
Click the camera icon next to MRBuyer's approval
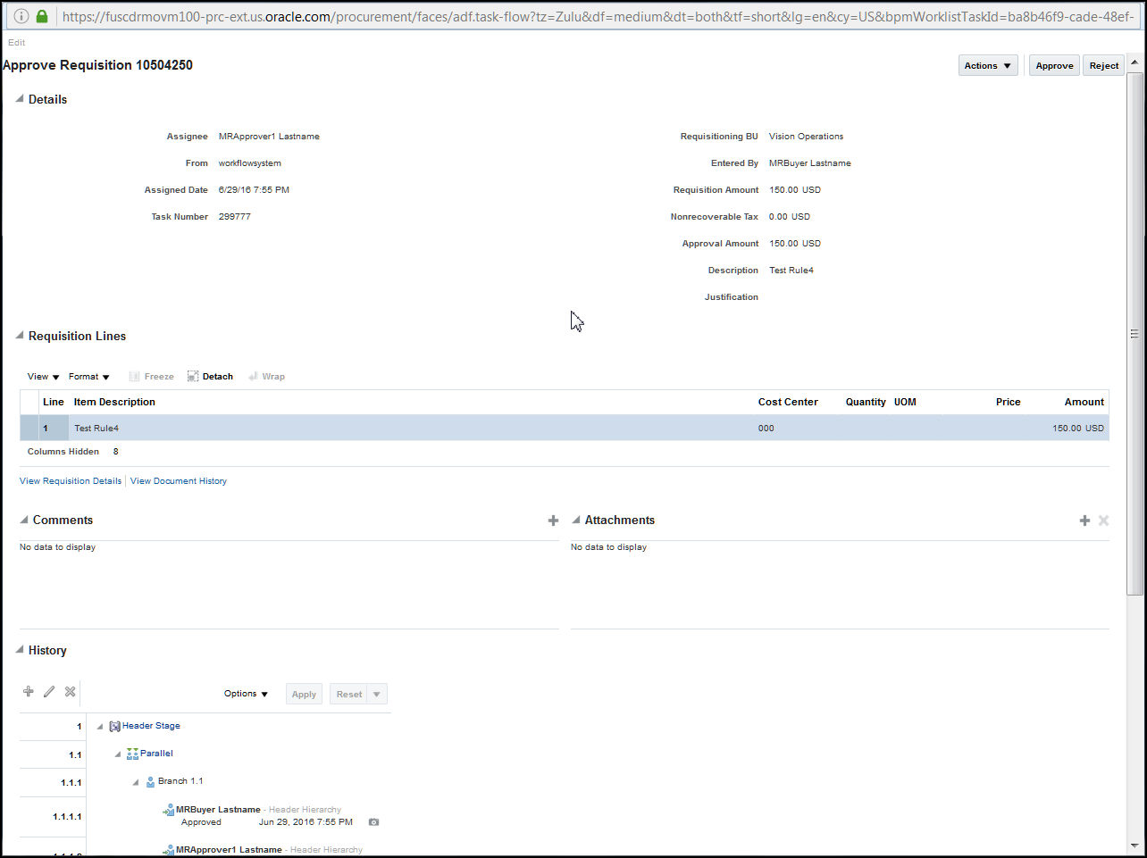(373, 821)
